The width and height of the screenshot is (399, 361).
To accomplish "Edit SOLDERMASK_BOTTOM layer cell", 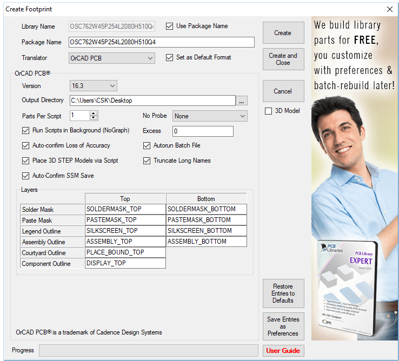I will pyautogui.click(x=207, y=209).
